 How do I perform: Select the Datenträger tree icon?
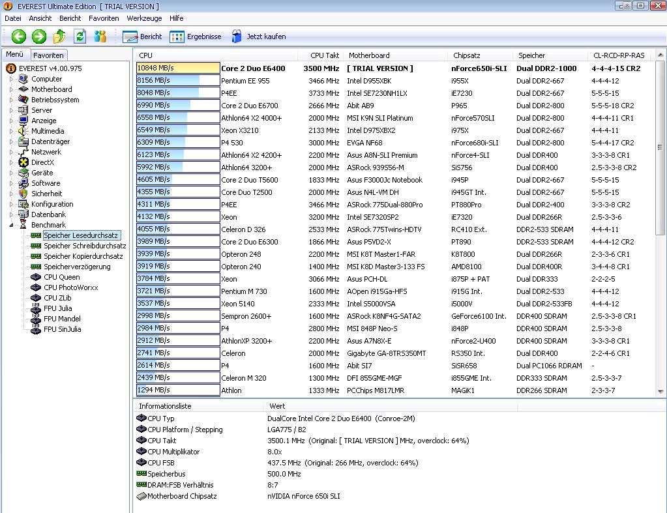click(x=23, y=141)
